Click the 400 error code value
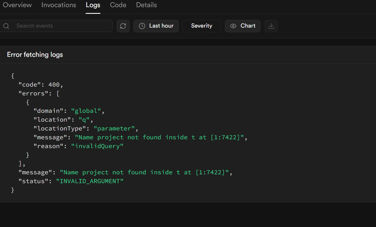376x227 pixels. point(54,84)
